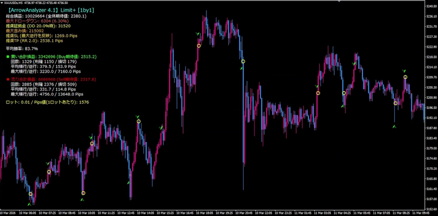Click the ロット 0.01 Pips値 1576 line
438x216 pixels.
click(x=47, y=102)
